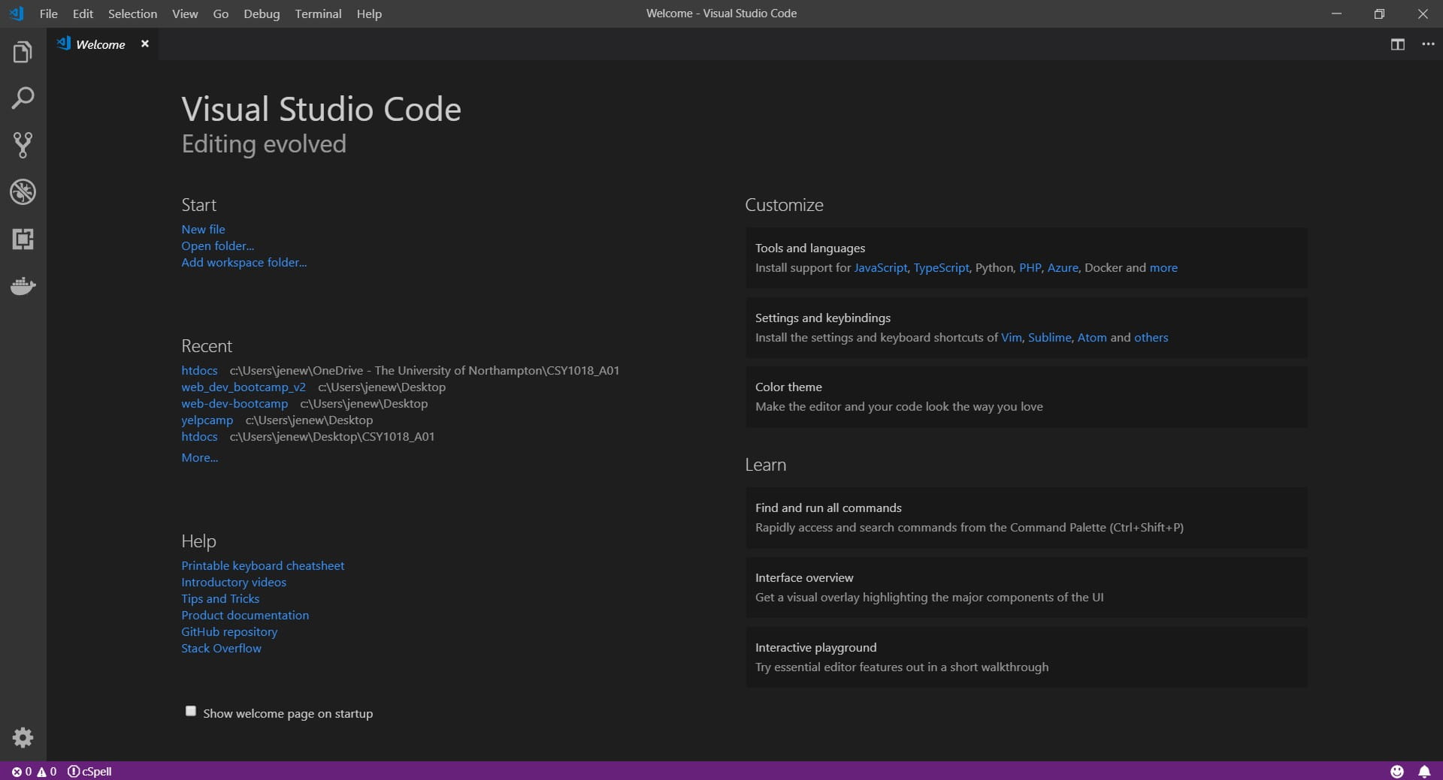Open the Debug view icon
The height and width of the screenshot is (780, 1443).
click(x=23, y=192)
